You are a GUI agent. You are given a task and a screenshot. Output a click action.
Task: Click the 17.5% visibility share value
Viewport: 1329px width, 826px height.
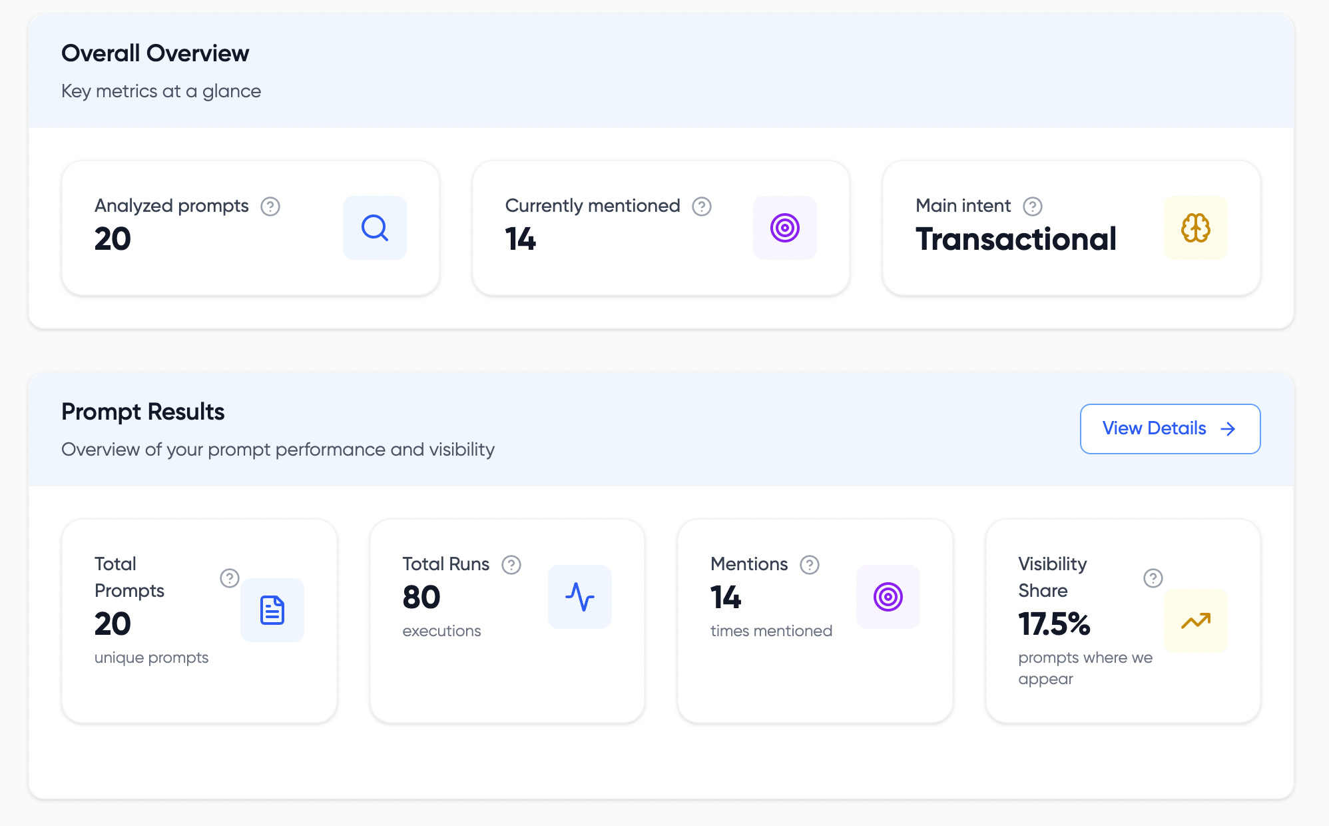(1054, 624)
